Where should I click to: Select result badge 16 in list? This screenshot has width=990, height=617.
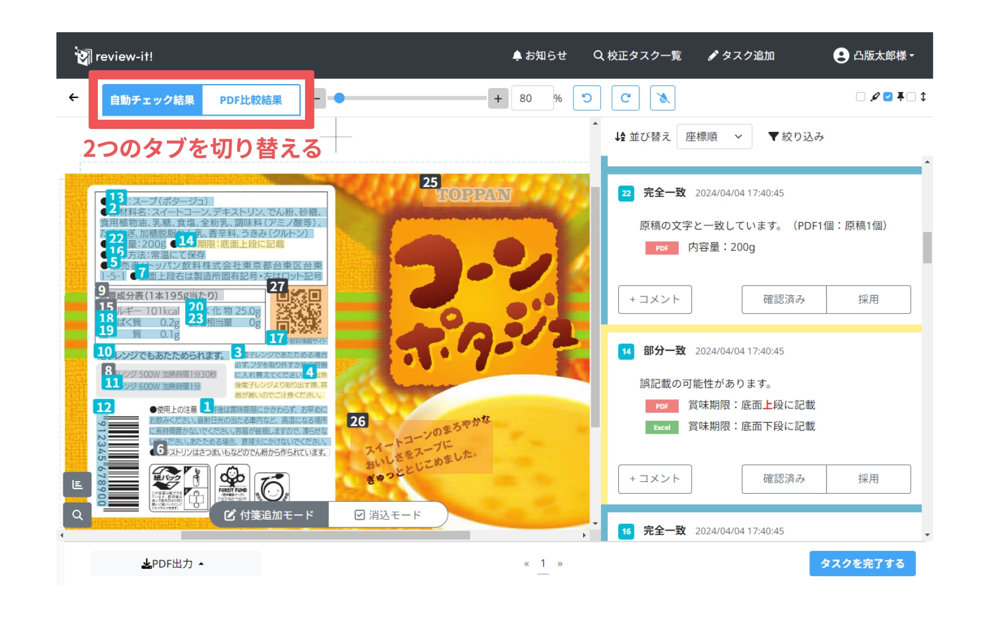[626, 531]
